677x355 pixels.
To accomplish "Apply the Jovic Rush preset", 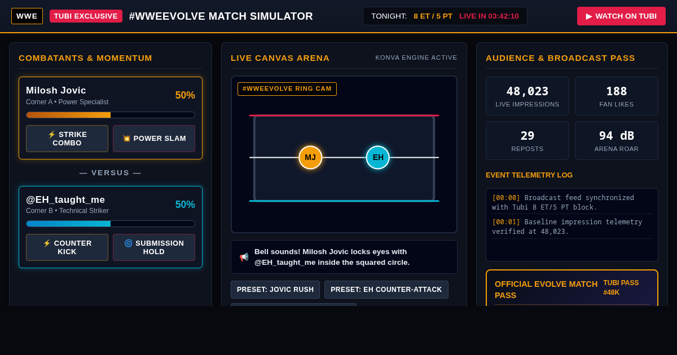I will (x=275, y=290).
